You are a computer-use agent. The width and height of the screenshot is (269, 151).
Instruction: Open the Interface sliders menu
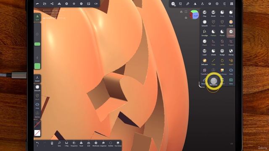pyautogui.click(x=224, y=4)
